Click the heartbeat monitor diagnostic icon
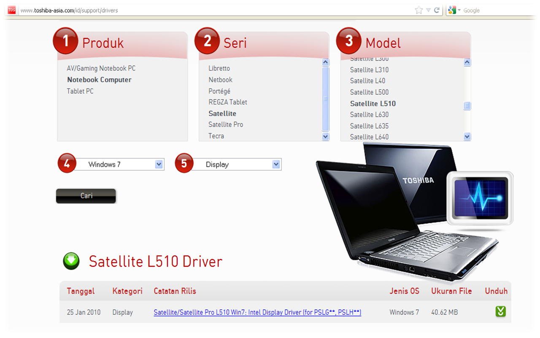The height and width of the screenshot is (338, 540). (x=480, y=199)
